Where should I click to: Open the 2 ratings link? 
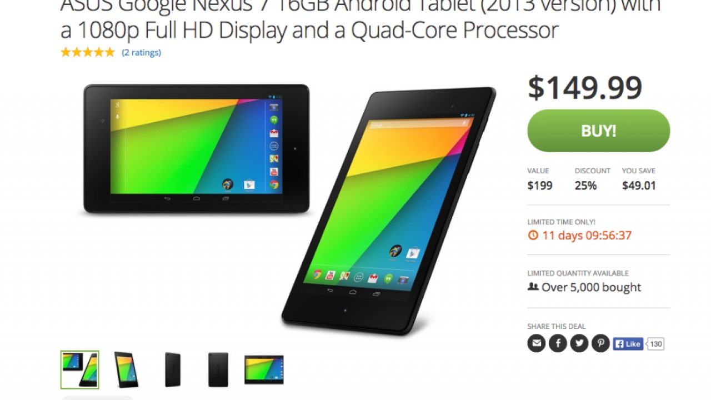141,52
